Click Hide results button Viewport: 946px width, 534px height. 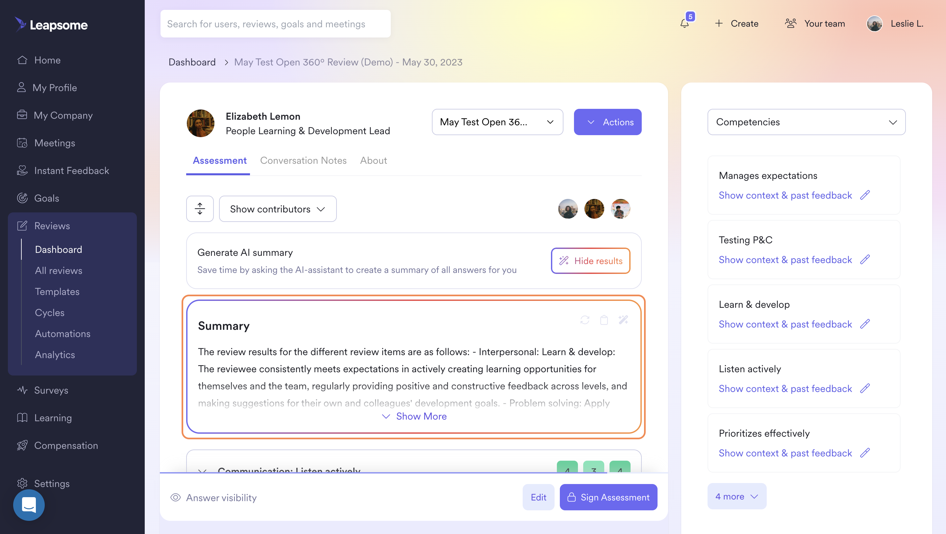pyautogui.click(x=590, y=261)
